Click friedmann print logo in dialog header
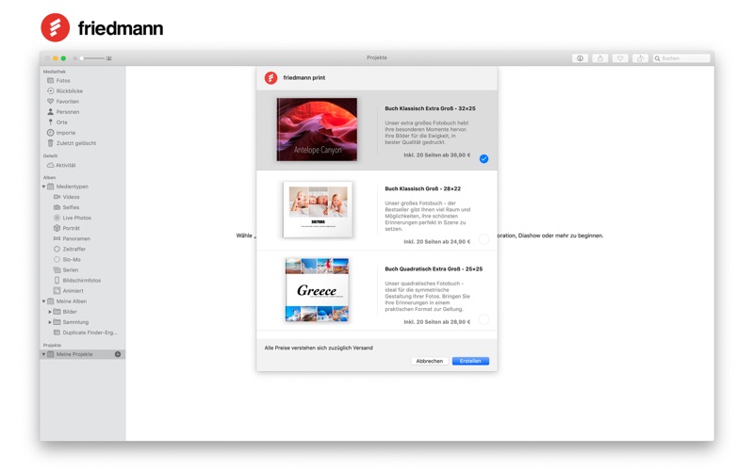Image resolution: width=754 pixels, height=471 pixels. [x=271, y=78]
